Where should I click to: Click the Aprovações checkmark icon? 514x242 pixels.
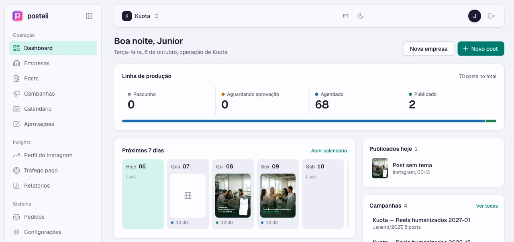coord(16,124)
